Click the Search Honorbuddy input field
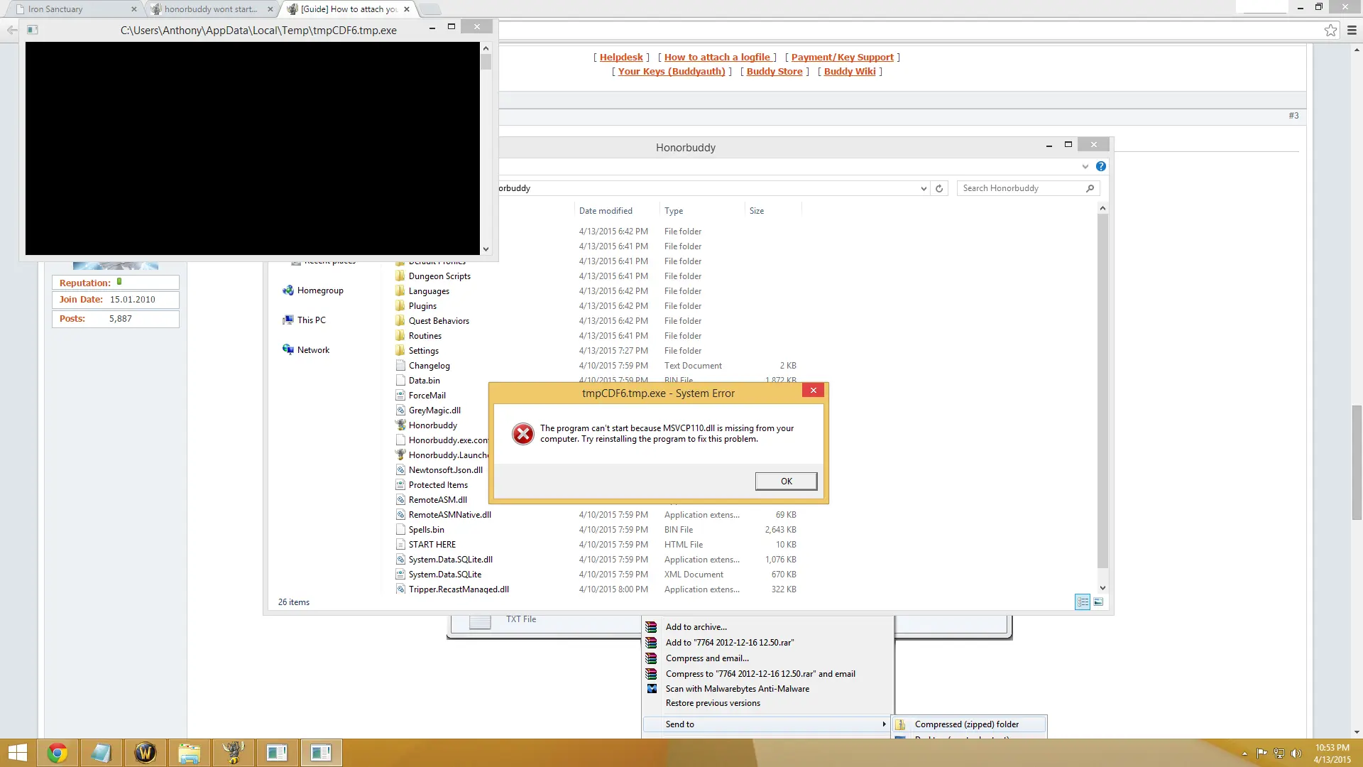Image resolution: width=1363 pixels, height=767 pixels. 1021,188
